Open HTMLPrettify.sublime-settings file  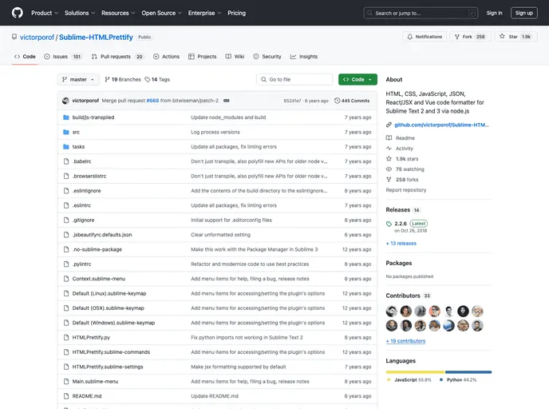108,367
